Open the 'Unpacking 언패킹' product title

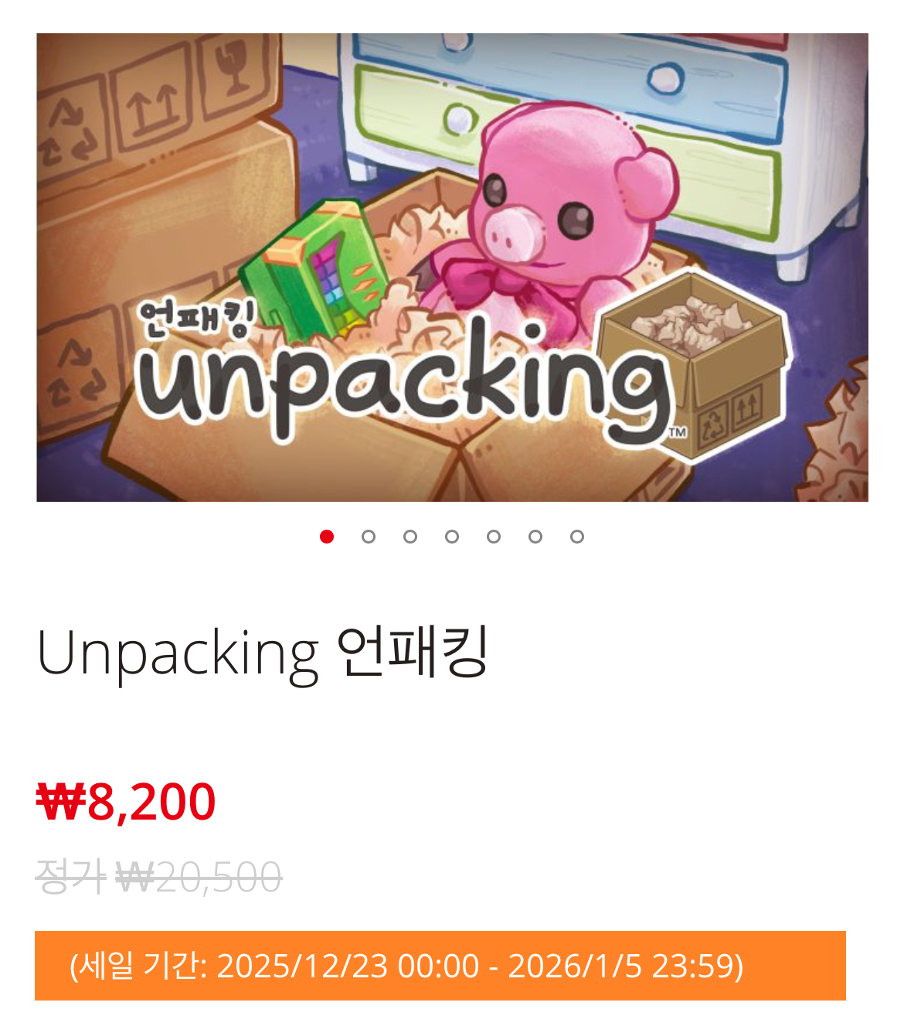pyautogui.click(x=263, y=653)
